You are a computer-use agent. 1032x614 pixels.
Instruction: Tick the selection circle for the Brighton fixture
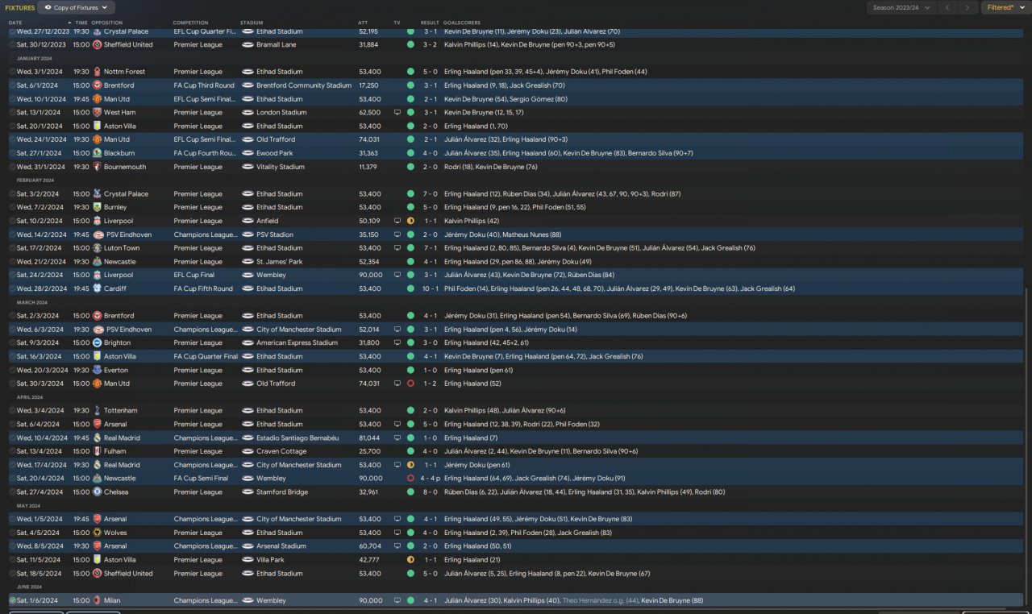[12, 342]
